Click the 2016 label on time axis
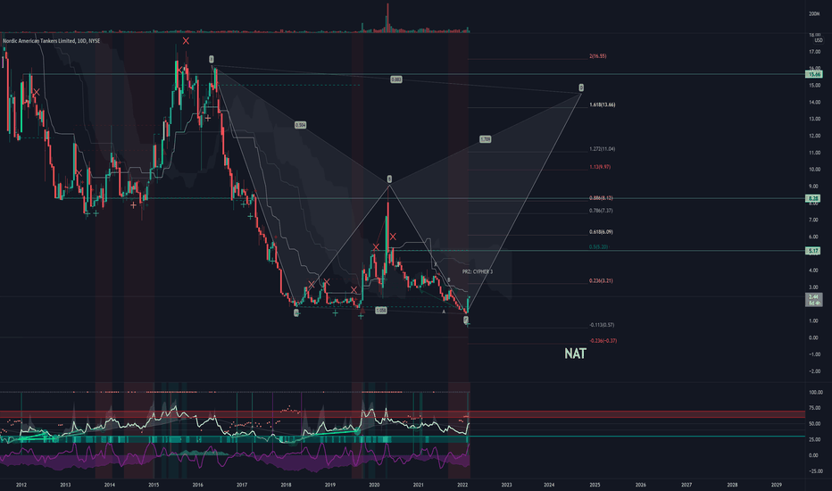 [x=197, y=485]
